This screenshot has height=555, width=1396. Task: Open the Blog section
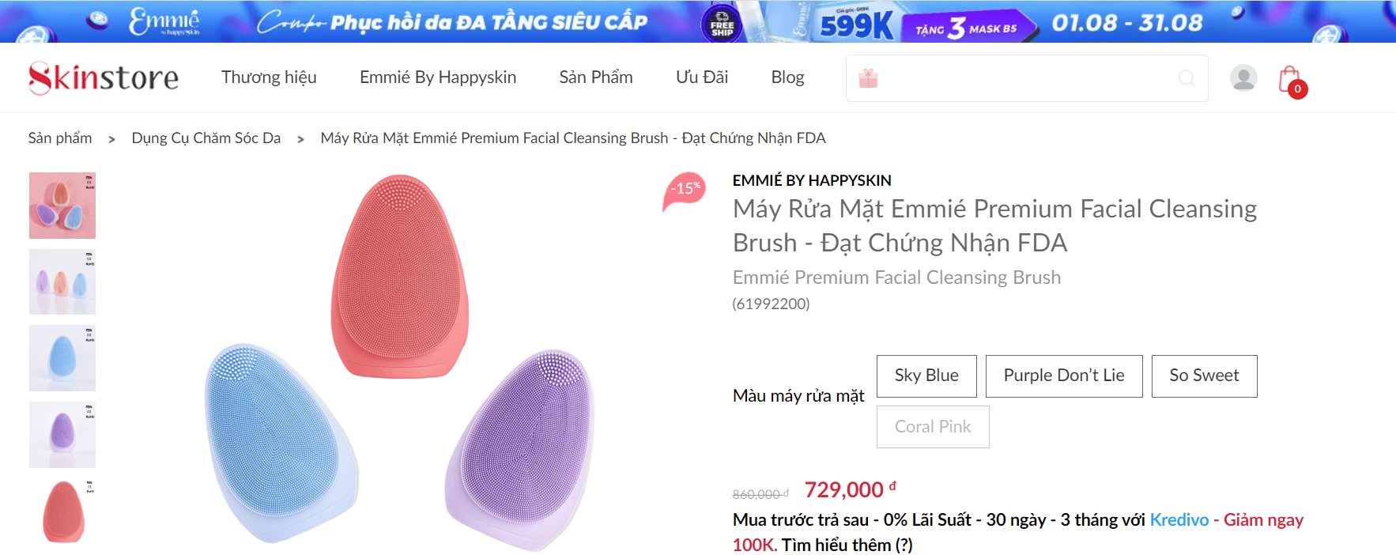787,77
